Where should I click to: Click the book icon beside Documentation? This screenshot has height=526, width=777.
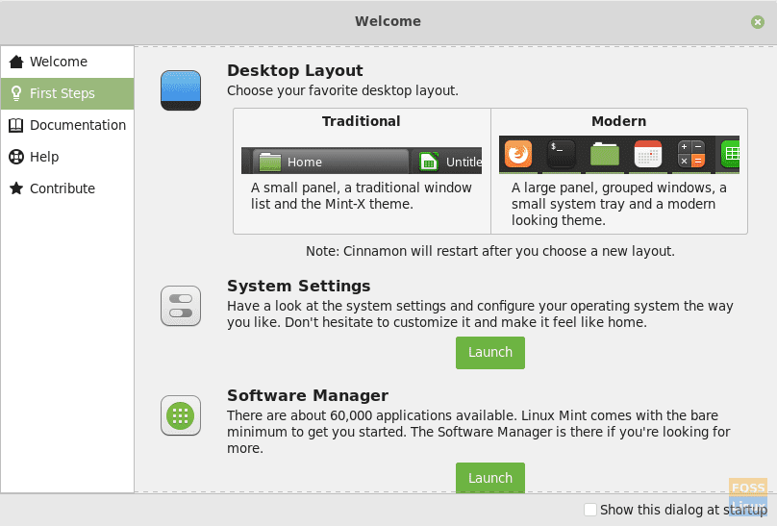(x=15, y=125)
